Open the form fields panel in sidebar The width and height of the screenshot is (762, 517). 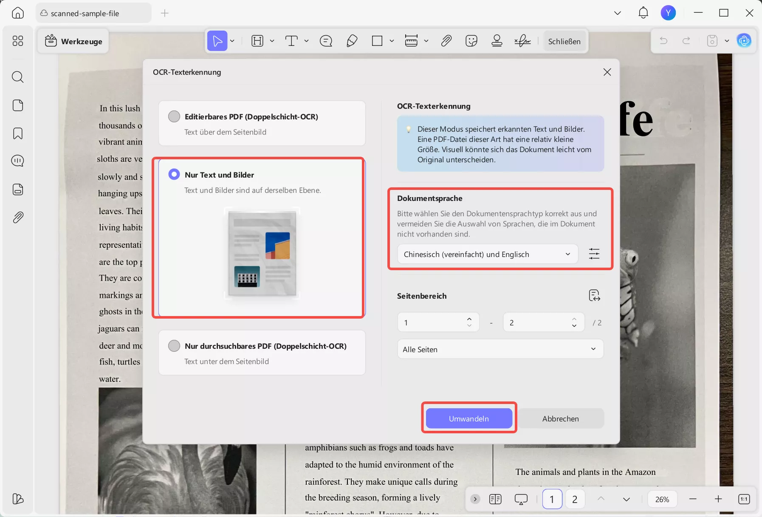click(18, 189)
